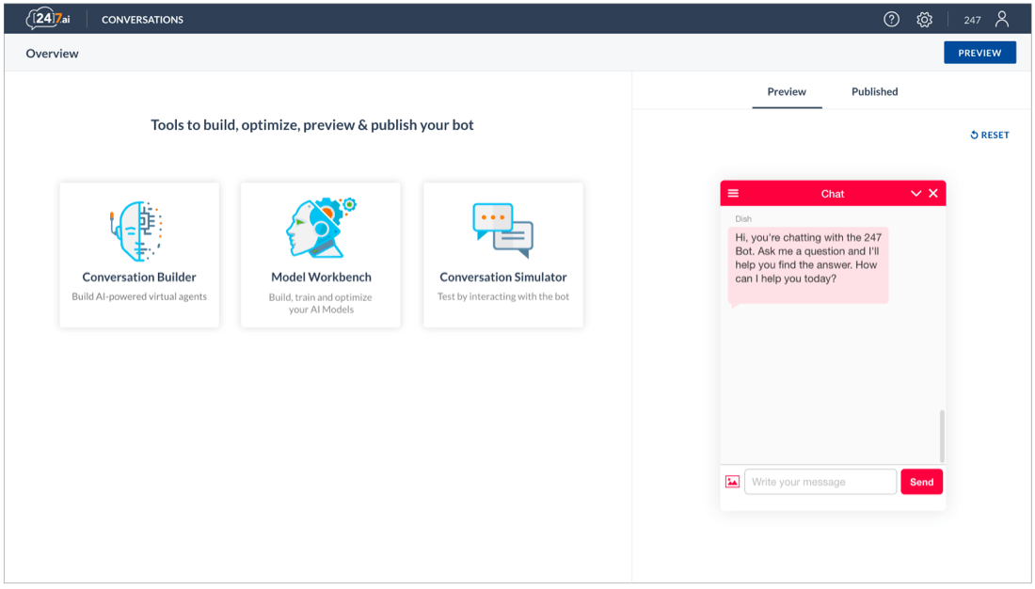Open the help question mark icon
Viewport: 1035px width, 589px height.
click(x=891, y=19)
